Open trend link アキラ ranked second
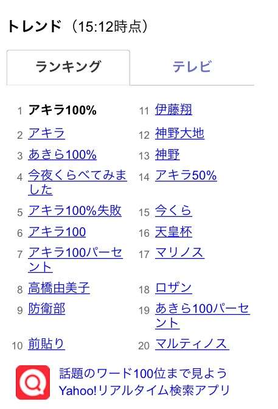Screen dimensions: 278x409 click(x=46, y=133)
